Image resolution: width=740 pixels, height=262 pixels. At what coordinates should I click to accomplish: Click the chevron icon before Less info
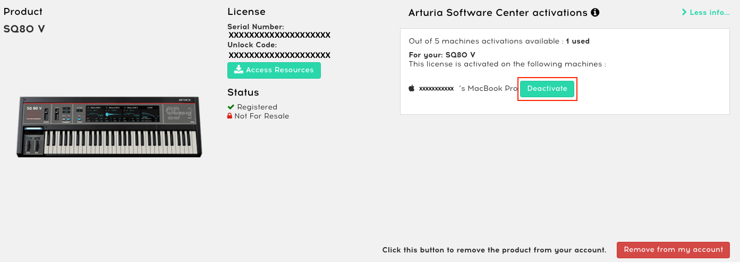pos(684,12)
